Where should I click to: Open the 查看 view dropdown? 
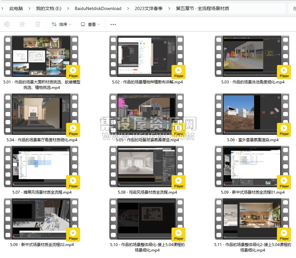90,25
